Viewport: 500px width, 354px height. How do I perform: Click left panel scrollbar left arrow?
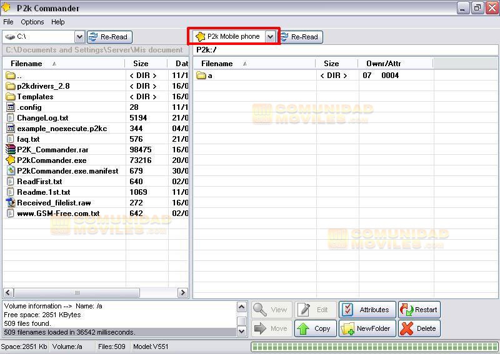pyautogui.click(x=8, y=293)
